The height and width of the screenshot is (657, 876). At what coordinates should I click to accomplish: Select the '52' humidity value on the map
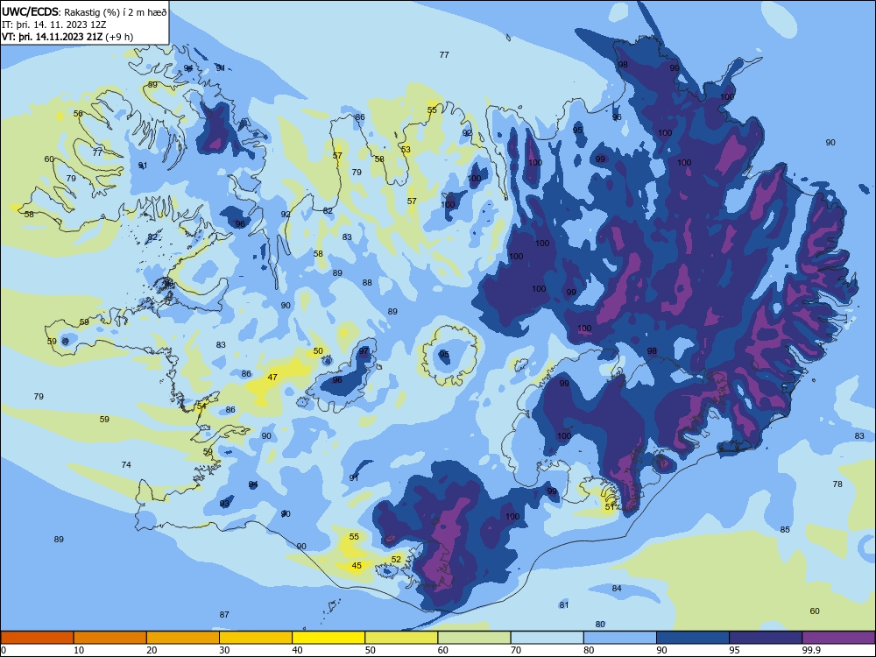396,559
